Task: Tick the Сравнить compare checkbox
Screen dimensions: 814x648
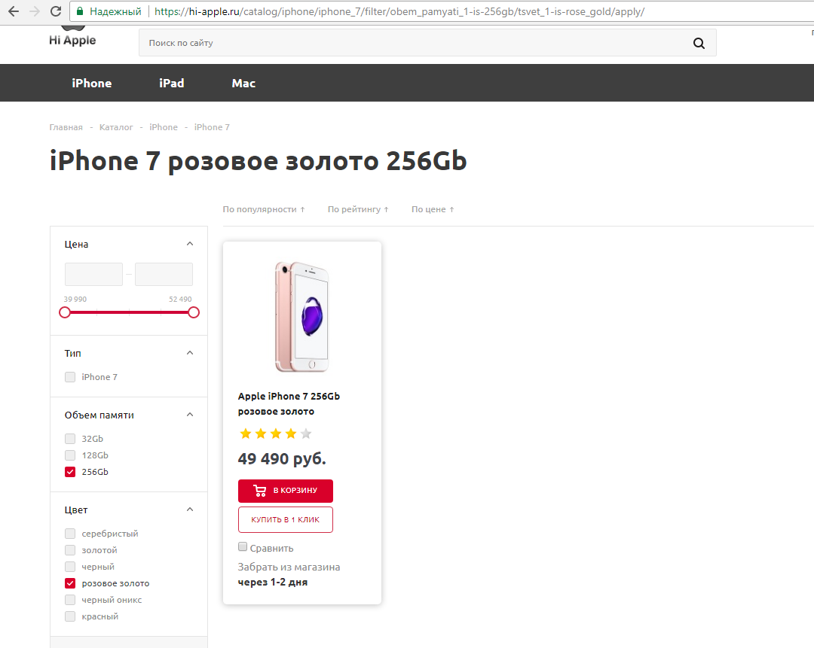Action: click(243, 547)
